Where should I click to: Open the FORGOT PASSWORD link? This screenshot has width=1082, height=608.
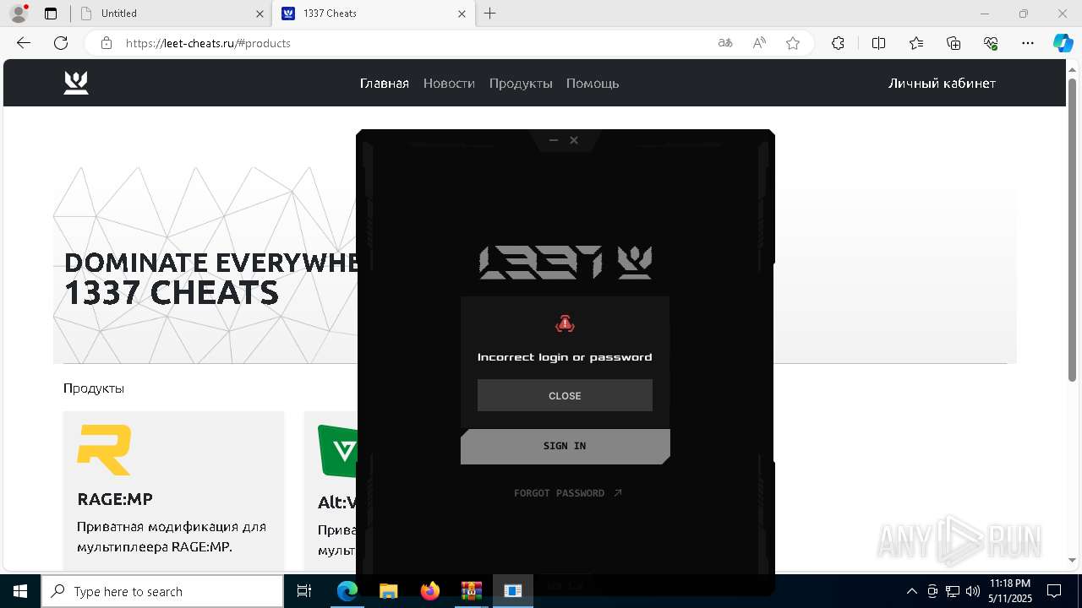[x=567, y=493]
